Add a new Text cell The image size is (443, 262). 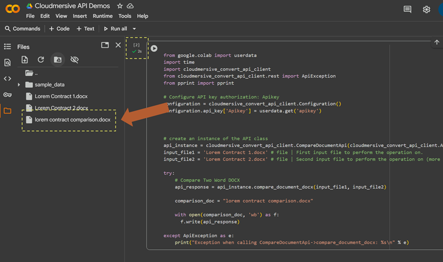(x=85, y=29)
